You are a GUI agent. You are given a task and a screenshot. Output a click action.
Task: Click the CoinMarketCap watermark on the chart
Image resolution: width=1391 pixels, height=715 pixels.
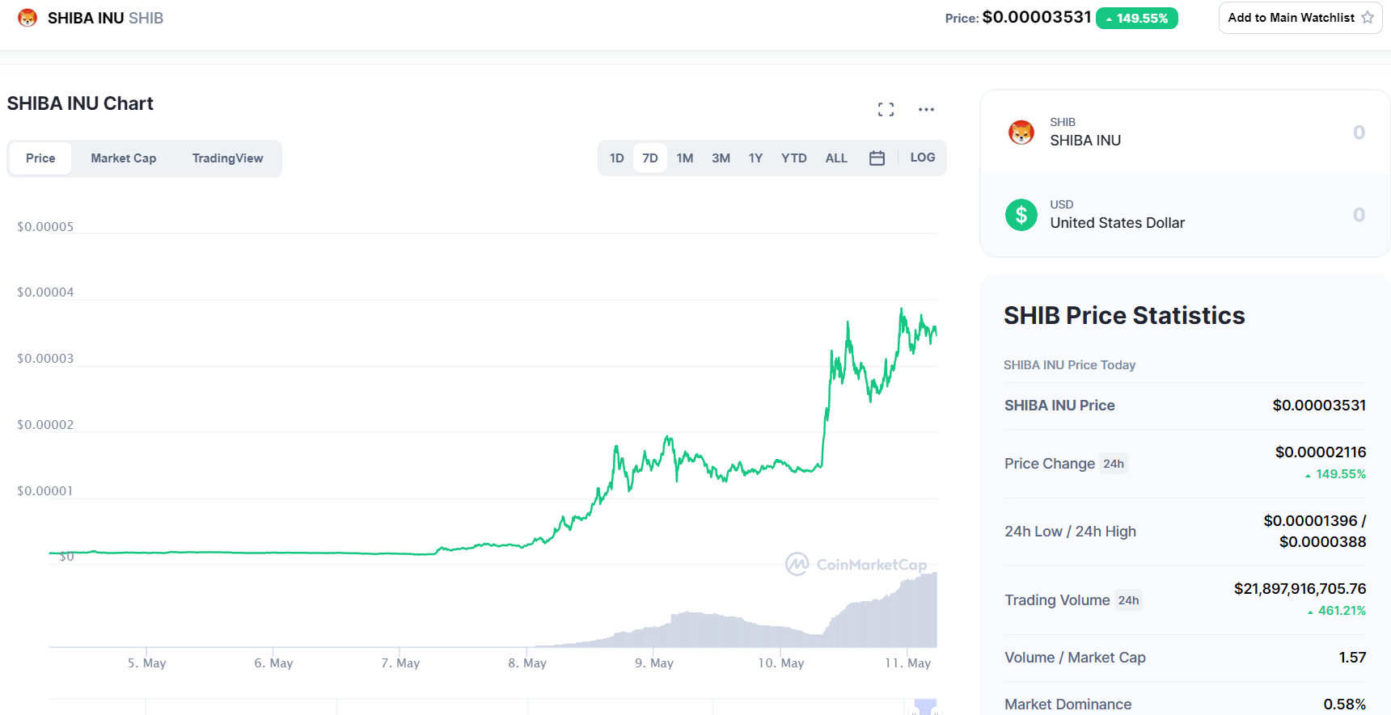[857, 565]
